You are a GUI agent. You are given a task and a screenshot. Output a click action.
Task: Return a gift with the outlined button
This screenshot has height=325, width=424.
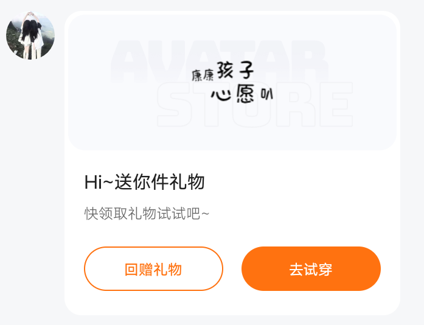click(153, 269)
